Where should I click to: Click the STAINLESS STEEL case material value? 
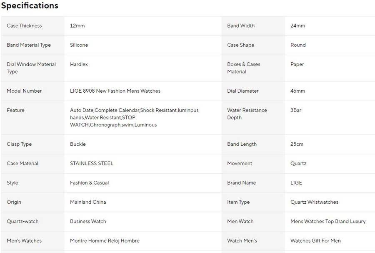click(x=92, y=164)
